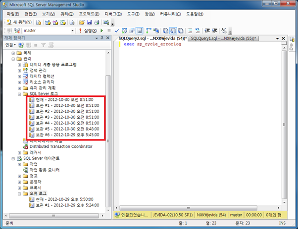The width and height of the screenshot is (298, 229).
Task: Click Object Explorer vertical scrollbar thumb
Action: coord(108,141)
